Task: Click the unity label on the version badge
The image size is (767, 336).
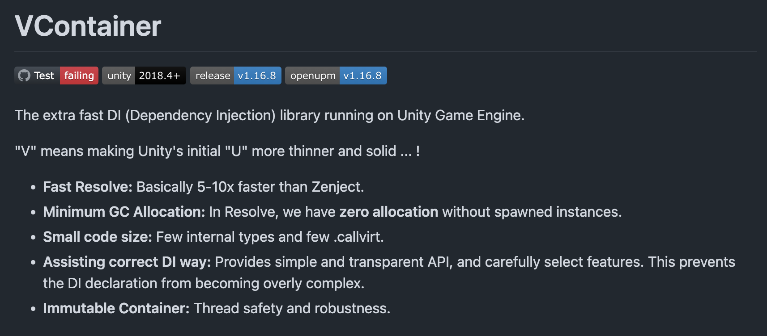Action: pyautogui.click(x=119, y=76)
